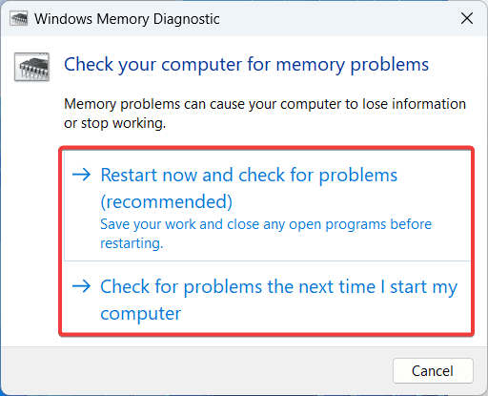Click the memory chip icon in title bar

pos(19,19)
